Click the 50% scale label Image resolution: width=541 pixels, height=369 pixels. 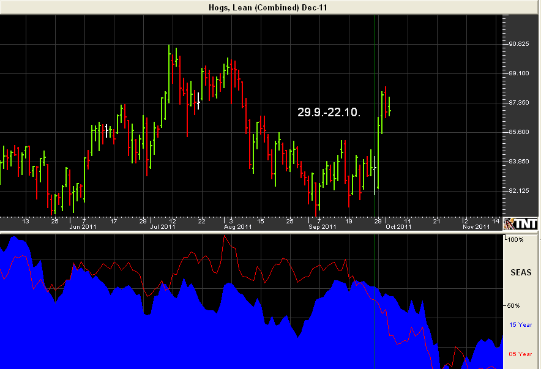[513, 305]
